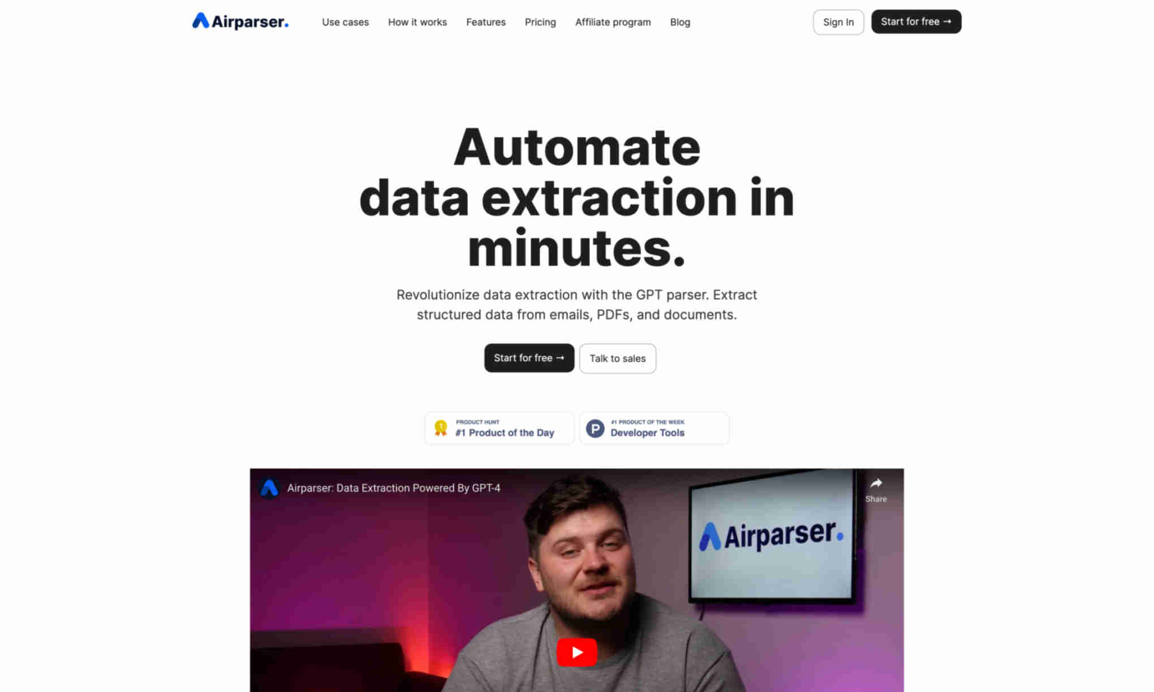Click the 'Talk to sales' button

pos(617,357)
